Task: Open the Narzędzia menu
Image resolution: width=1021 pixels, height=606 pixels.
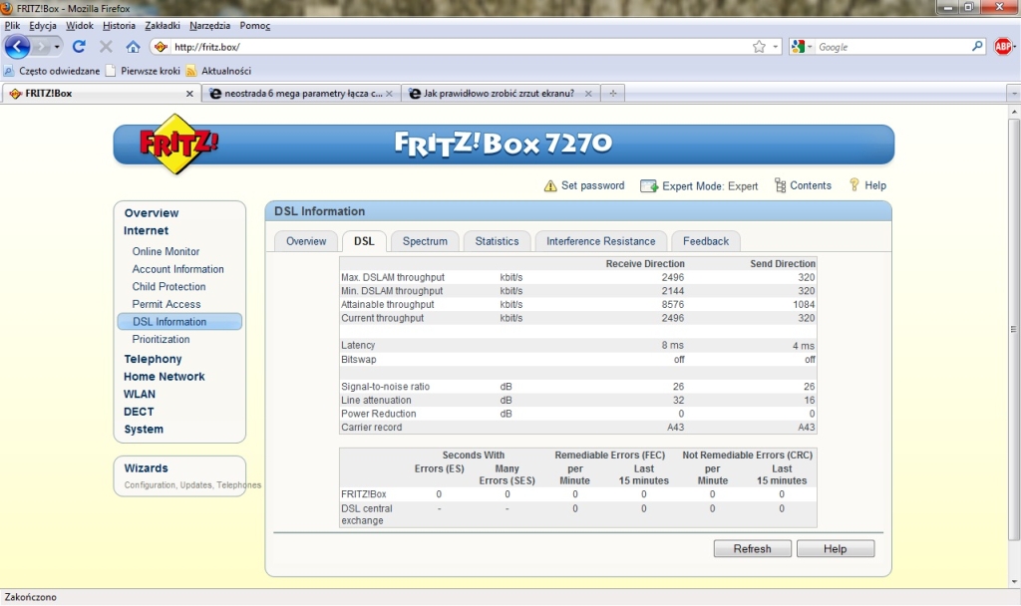Action: coord(209,25)
